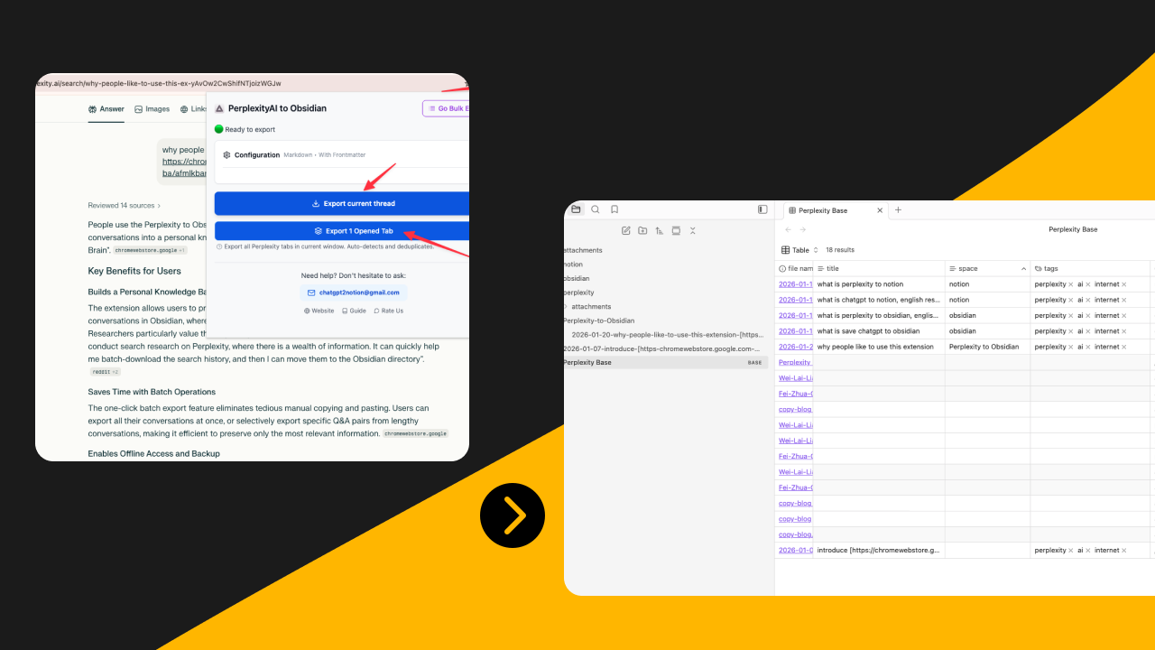Screen dimensions: 1155x650
Task: Create a new folder in Obsidian sidebar
Action: tap(642, 230)
